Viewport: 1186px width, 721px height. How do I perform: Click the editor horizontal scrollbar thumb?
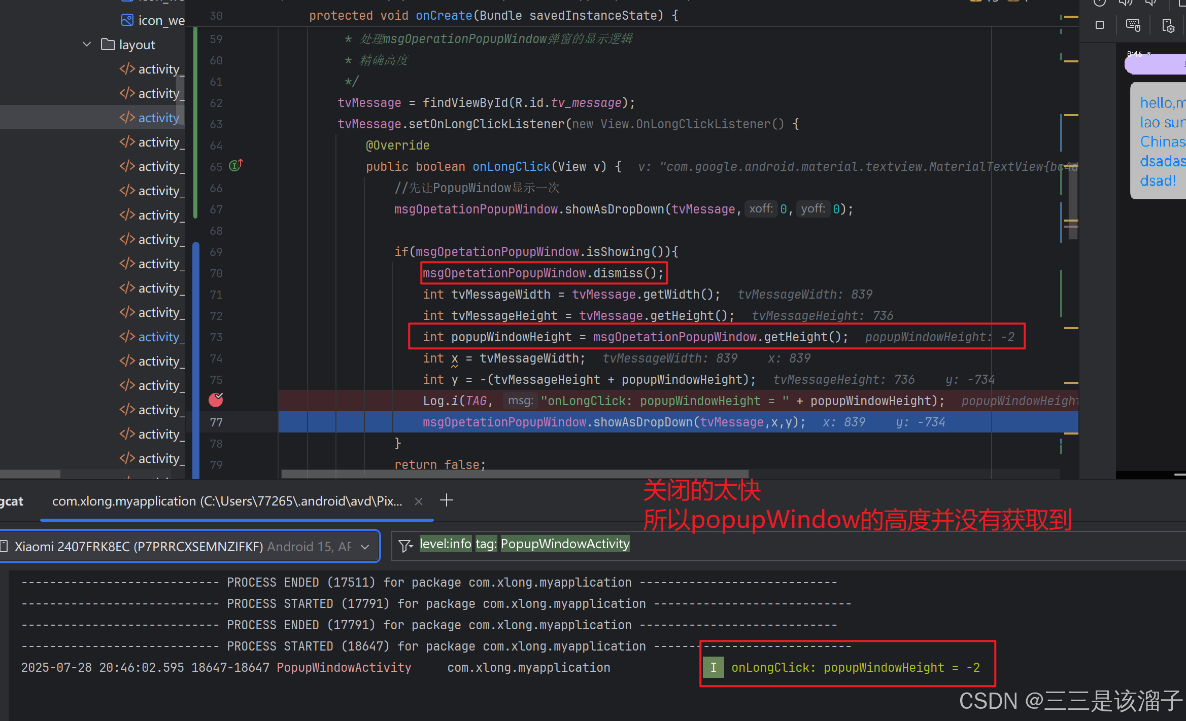[515, 474]
